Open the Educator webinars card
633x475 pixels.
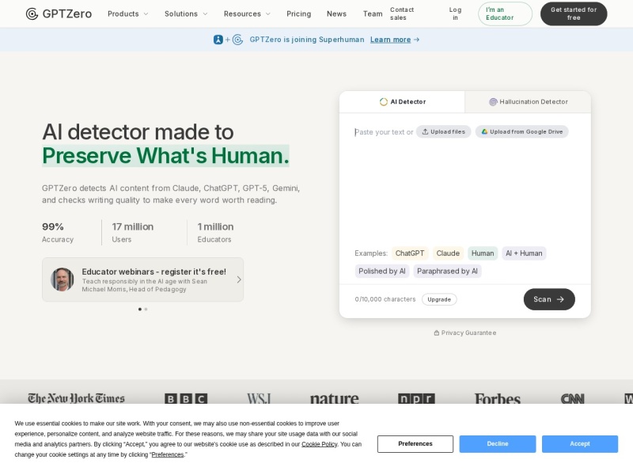143,279
